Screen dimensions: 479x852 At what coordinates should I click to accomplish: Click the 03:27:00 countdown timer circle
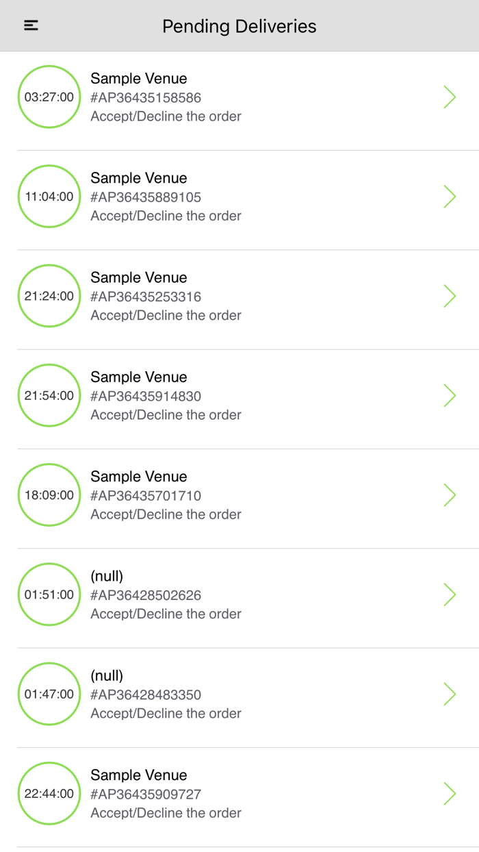49,97
